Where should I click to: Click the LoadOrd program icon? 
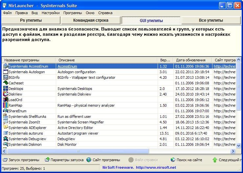(x=6, y=99)
